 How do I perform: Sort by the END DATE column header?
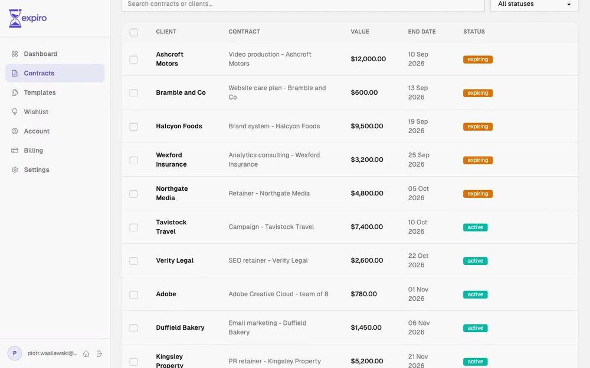(422, 32)
